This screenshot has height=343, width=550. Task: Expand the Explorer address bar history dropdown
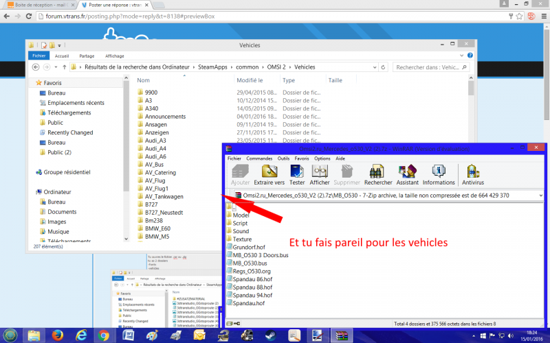(375, 67)
